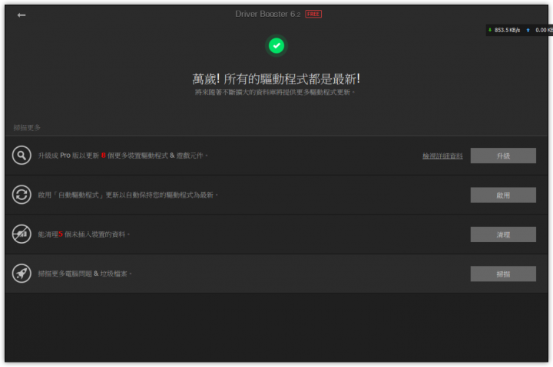The width and height of the screenshot is (553, 367).
Task: Click the 掃描更多 section label
Action: pyautogui.click(x=27, y=127)
